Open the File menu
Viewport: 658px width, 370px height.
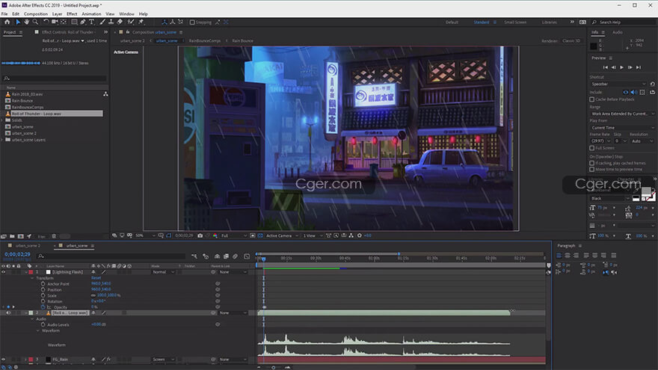4,14
